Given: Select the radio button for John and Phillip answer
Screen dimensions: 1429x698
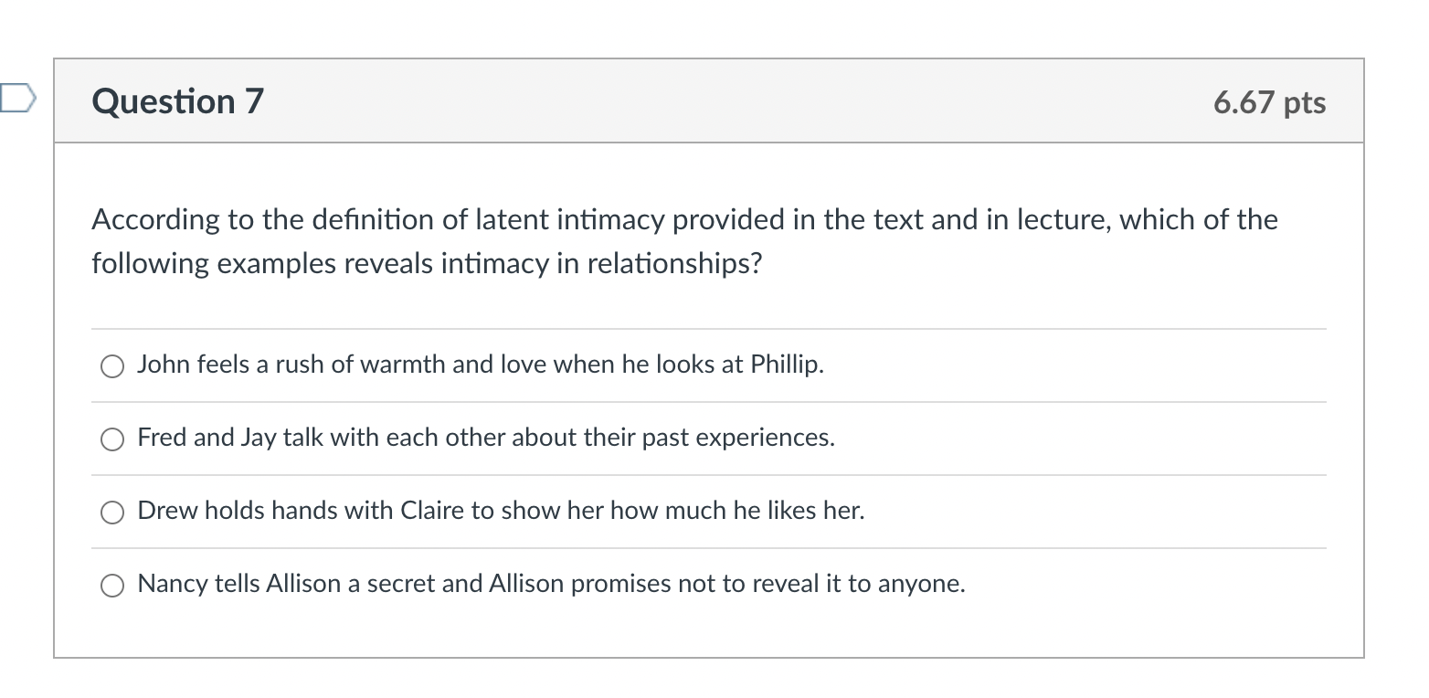Looking at the screenshot, I should click(x=111, y=365).
